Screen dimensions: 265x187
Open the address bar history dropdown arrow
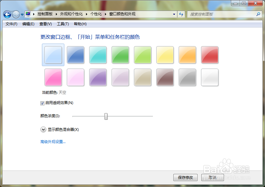coord(175,14)
